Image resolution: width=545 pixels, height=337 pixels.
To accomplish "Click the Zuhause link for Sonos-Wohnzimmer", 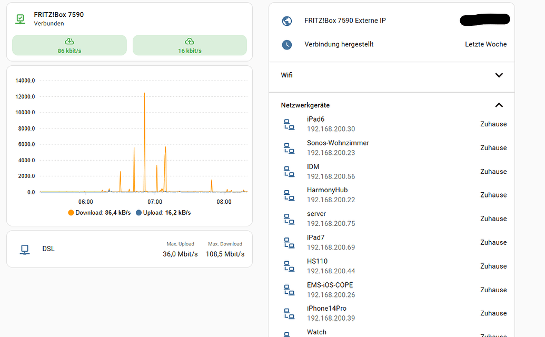I will (x=493, y=147).
